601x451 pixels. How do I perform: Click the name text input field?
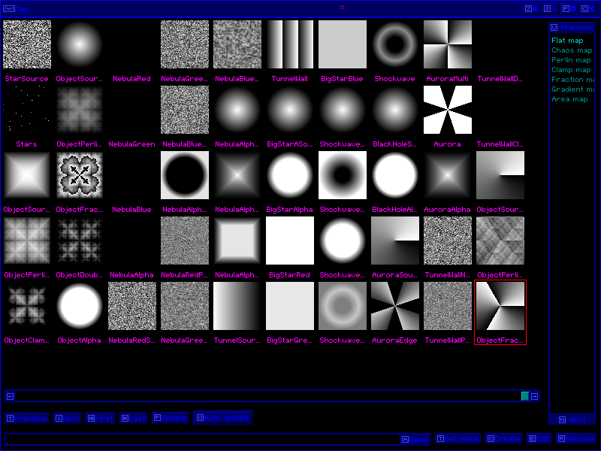(x=201, y=439)
